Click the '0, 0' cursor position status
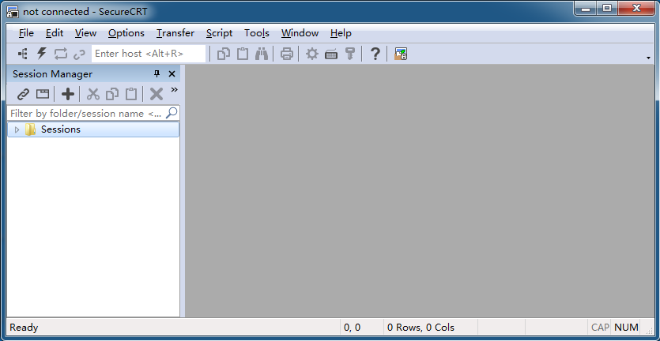Viewport: 660px width, 341px height. pos(352,328)
